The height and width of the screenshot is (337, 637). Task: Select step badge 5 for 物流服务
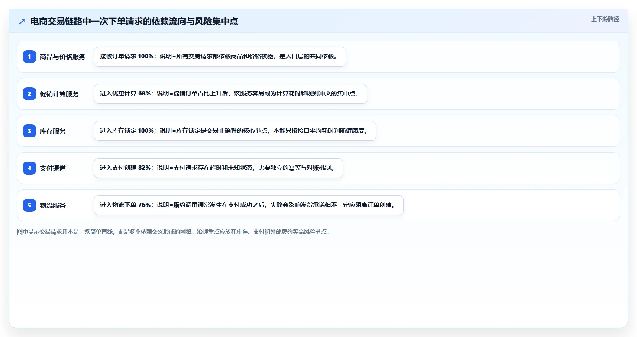(29, 205)
